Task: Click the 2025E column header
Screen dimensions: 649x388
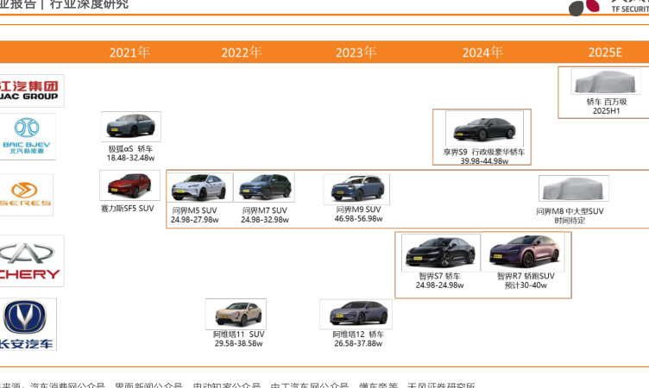Action: (x=605, y=53)
